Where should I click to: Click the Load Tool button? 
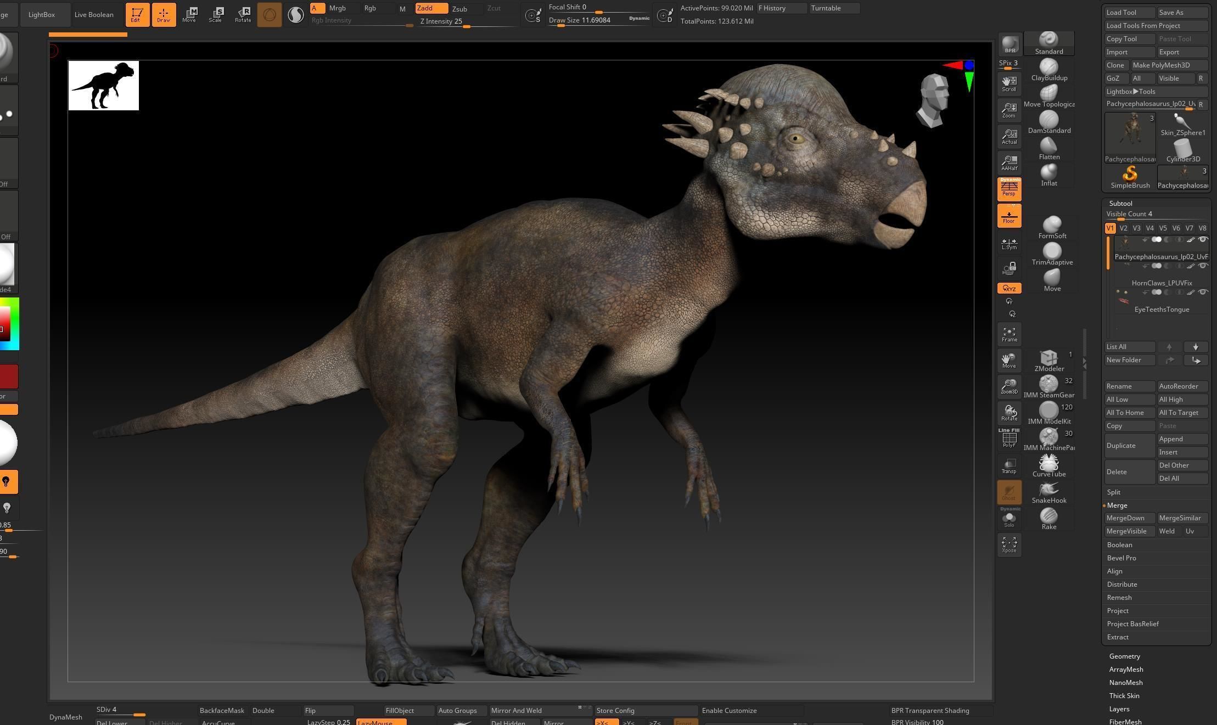pos(1130,12)
